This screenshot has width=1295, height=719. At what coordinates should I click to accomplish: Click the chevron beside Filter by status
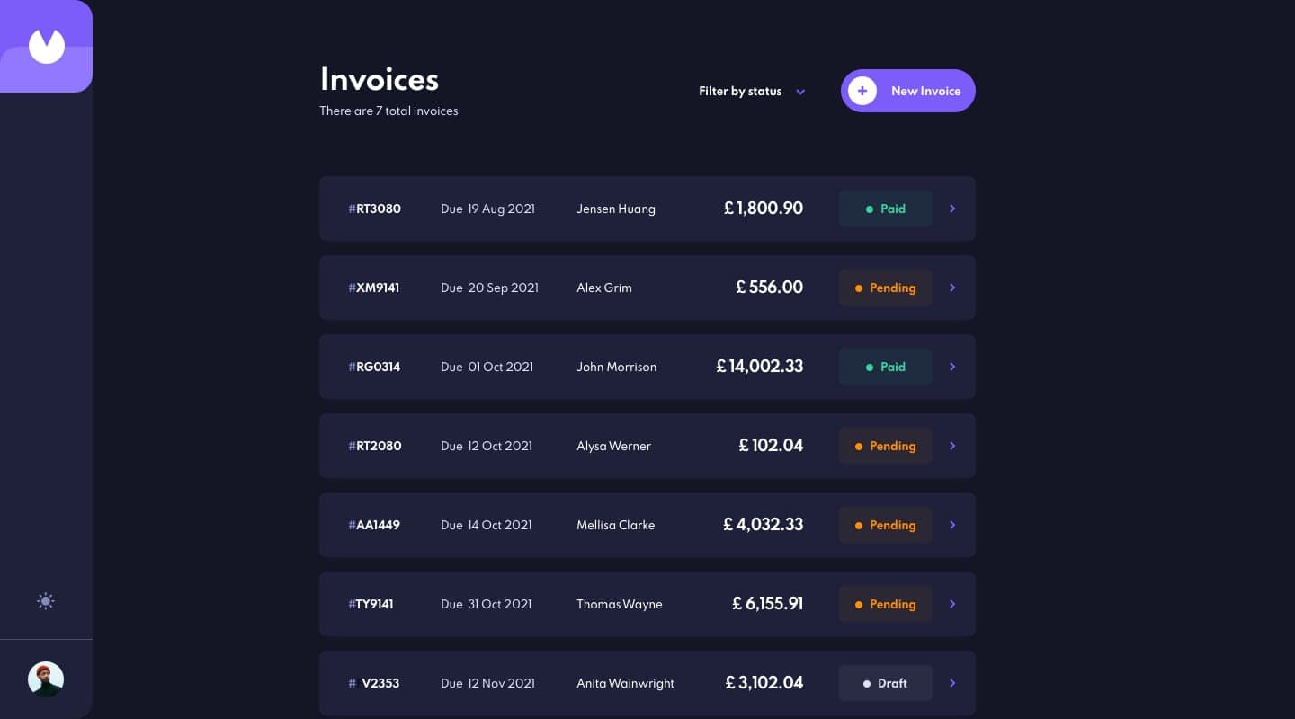click(800, 91)
